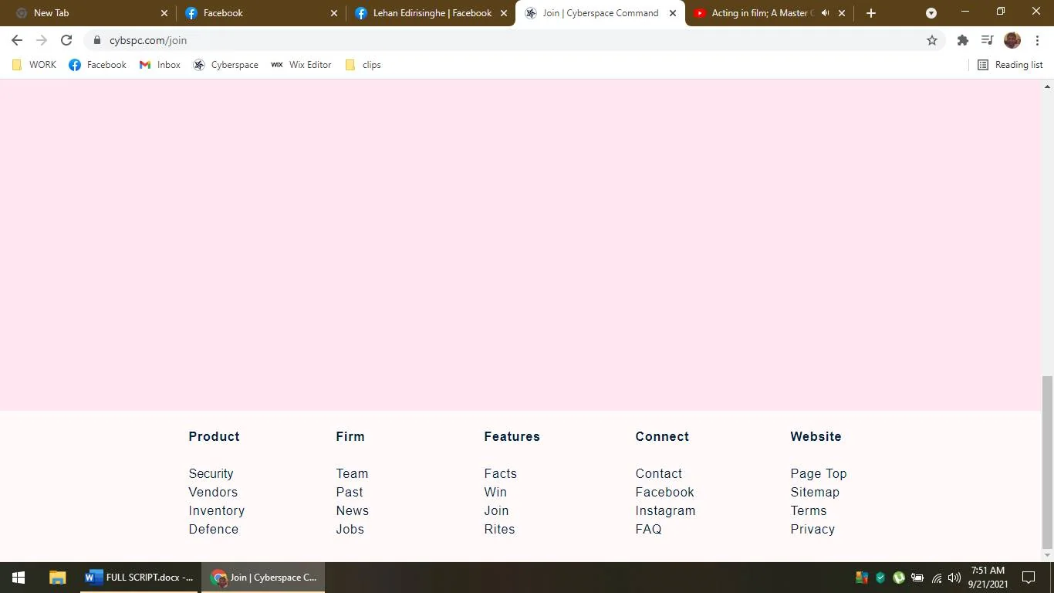Open the Sitemap footer link
This screenshot has width=1054, height=593.
(815, 492)
